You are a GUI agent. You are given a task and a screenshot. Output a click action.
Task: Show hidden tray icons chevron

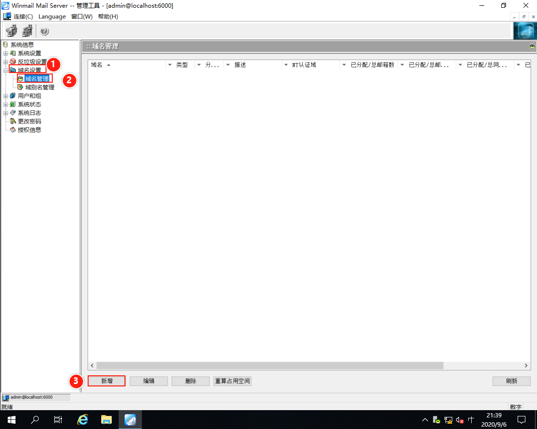[425, 420]
